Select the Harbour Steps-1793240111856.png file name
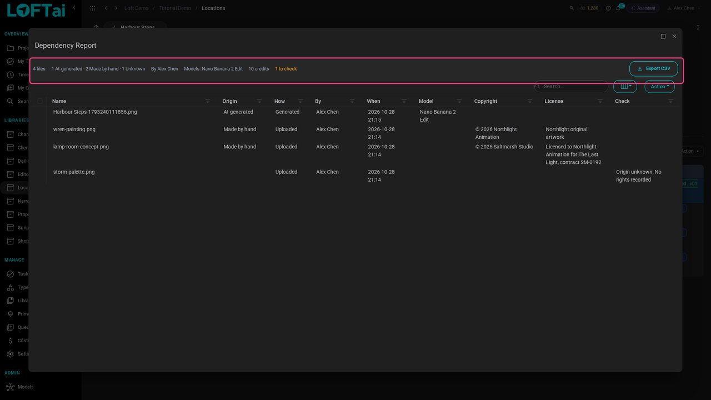Image resolution: width=711 pixels, height=400 pixels. (x=95, y=112)
